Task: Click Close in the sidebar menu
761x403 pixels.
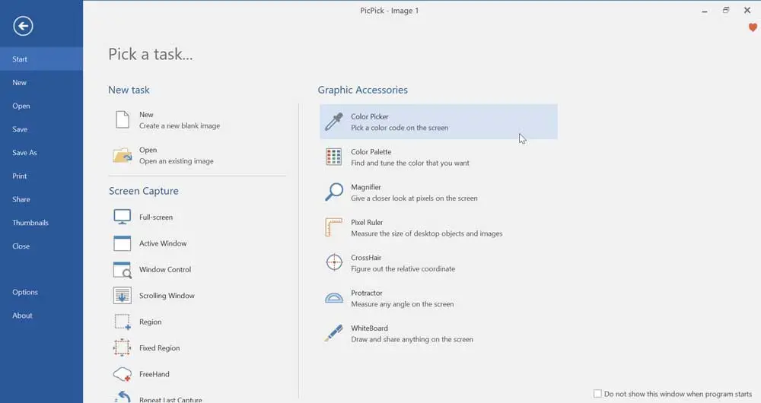Action: (x=41, y=246)
